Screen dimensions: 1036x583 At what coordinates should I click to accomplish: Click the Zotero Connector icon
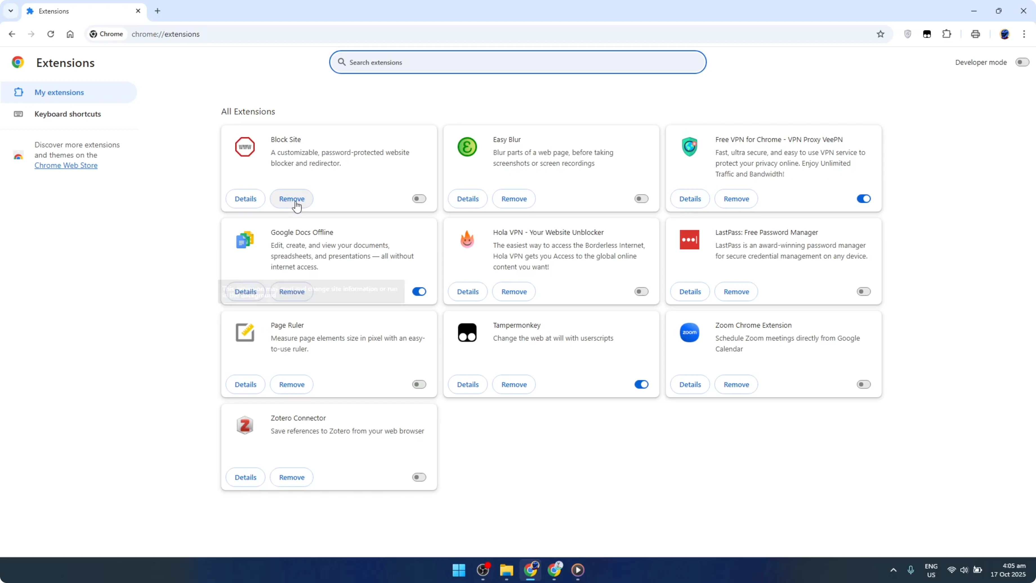[245, 425]
